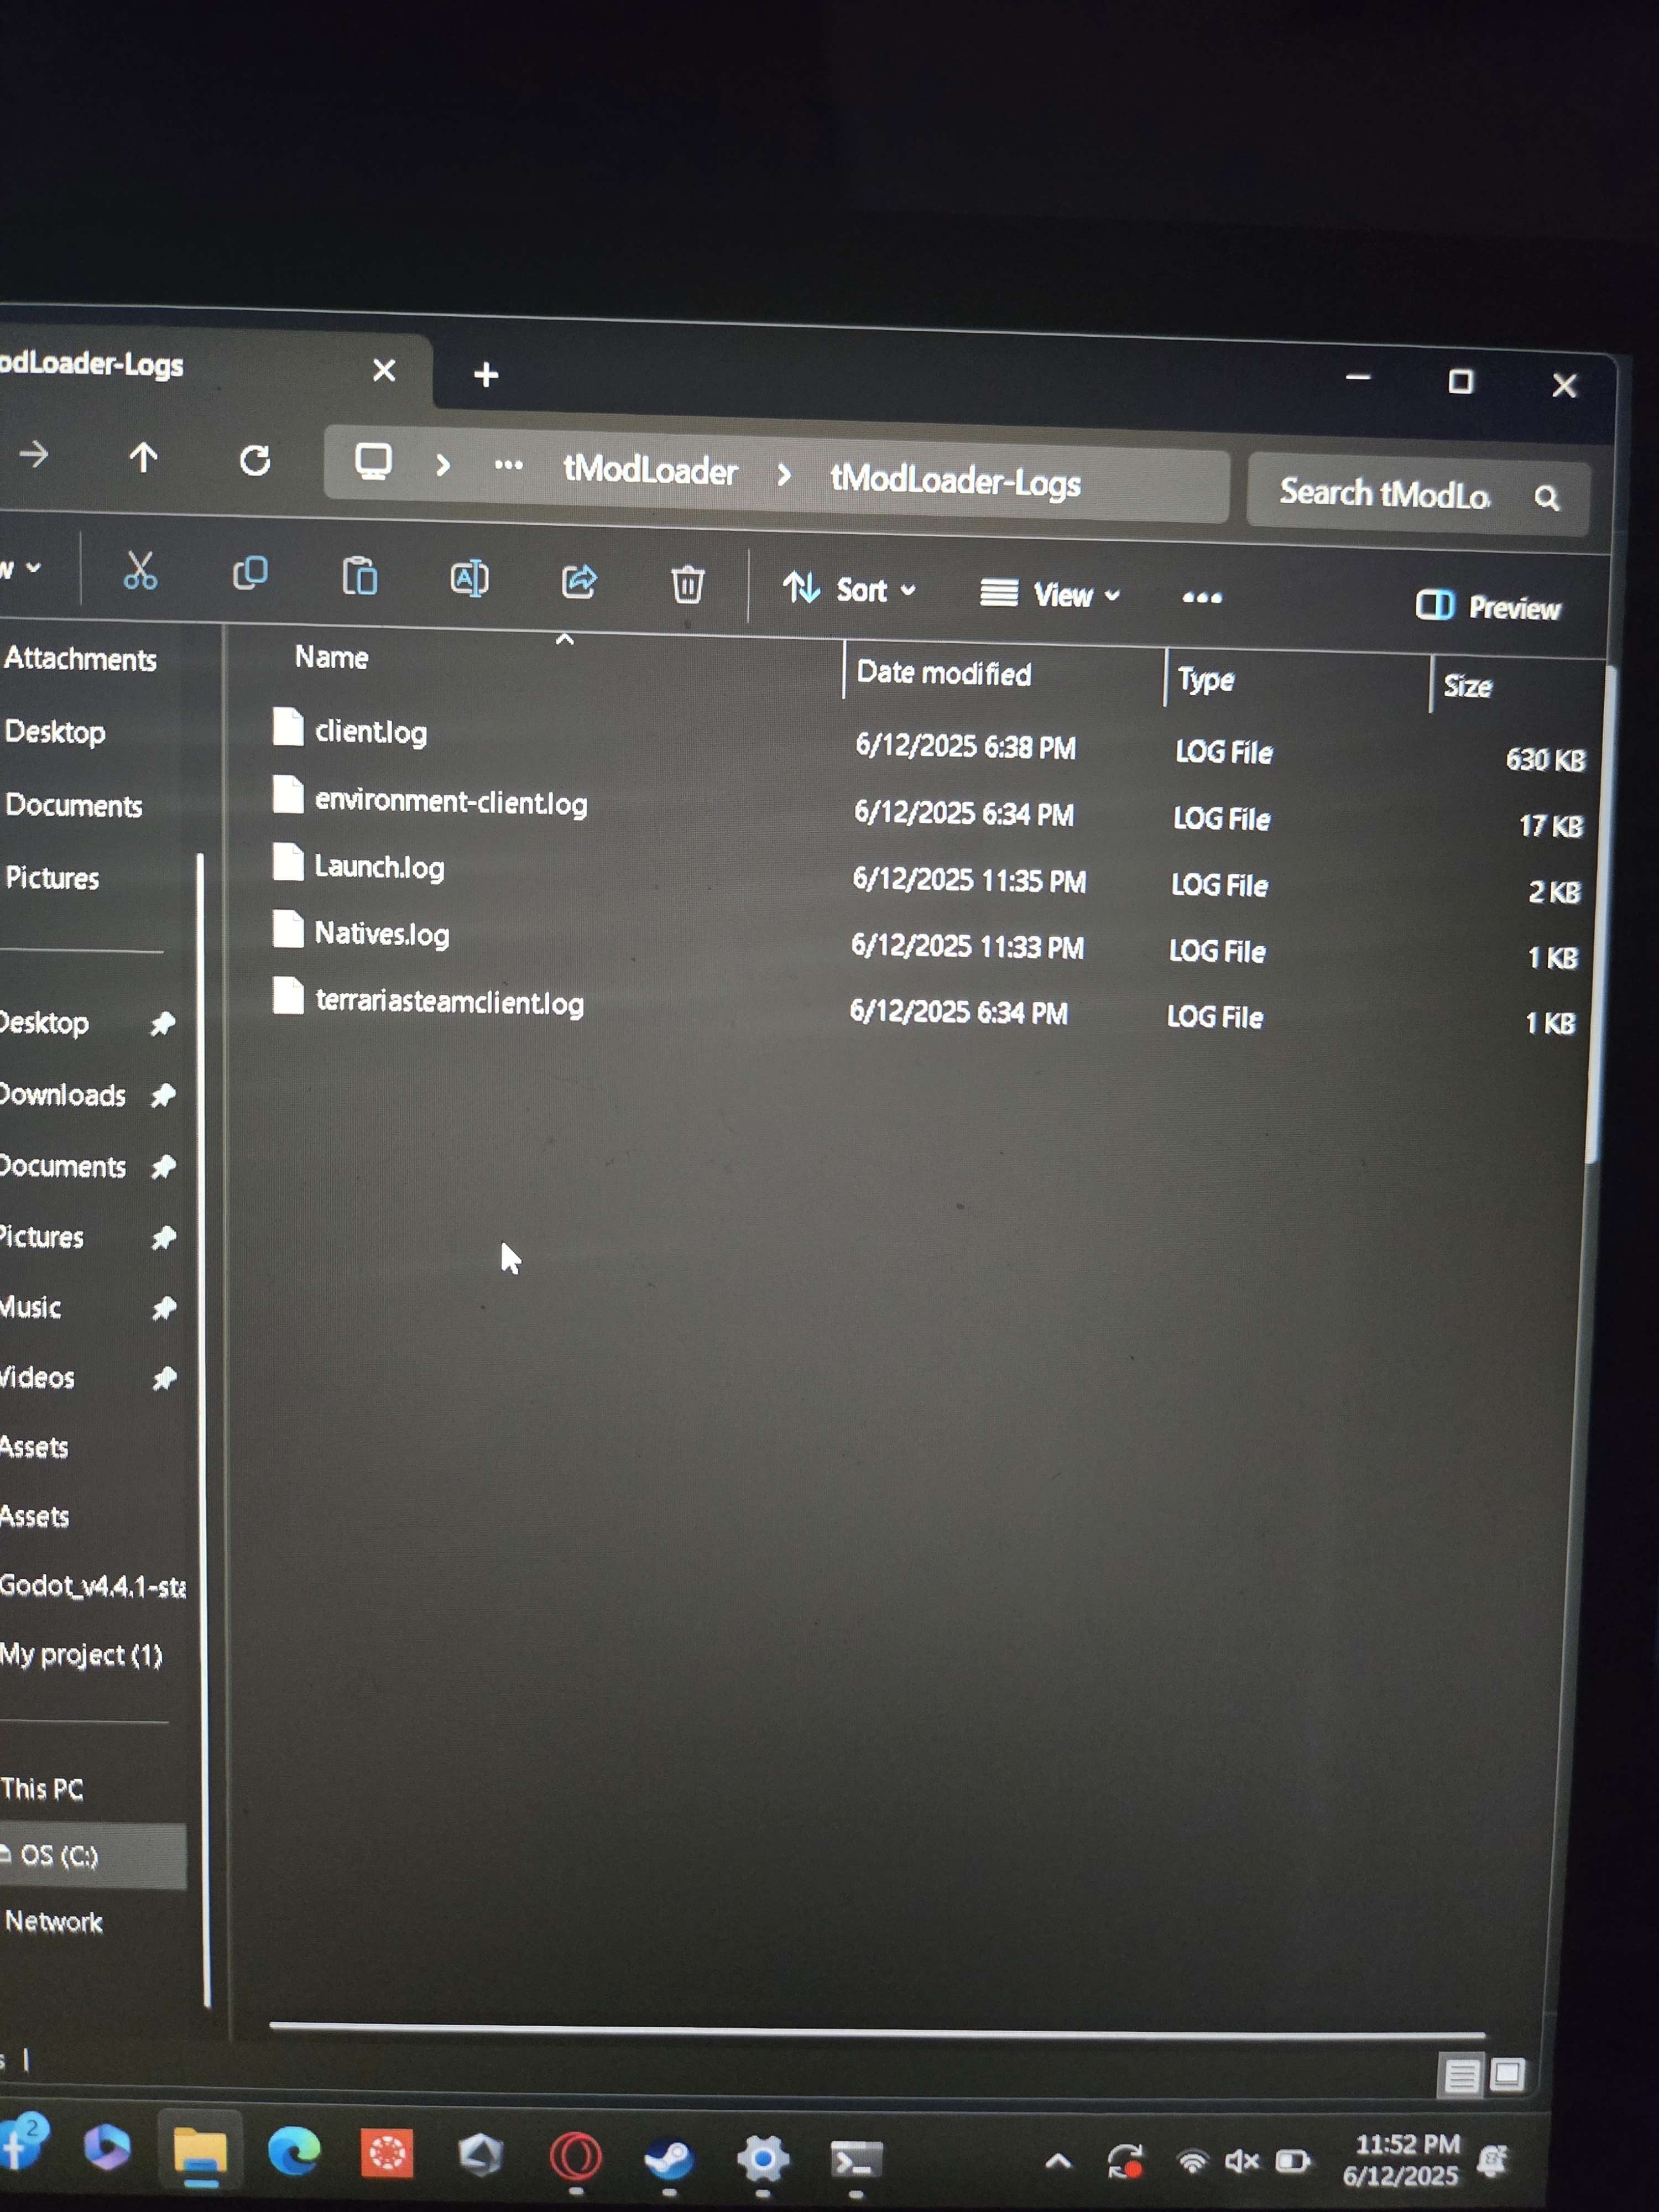
Task: Click the Copy icon in toolbar
Action: 250,574
